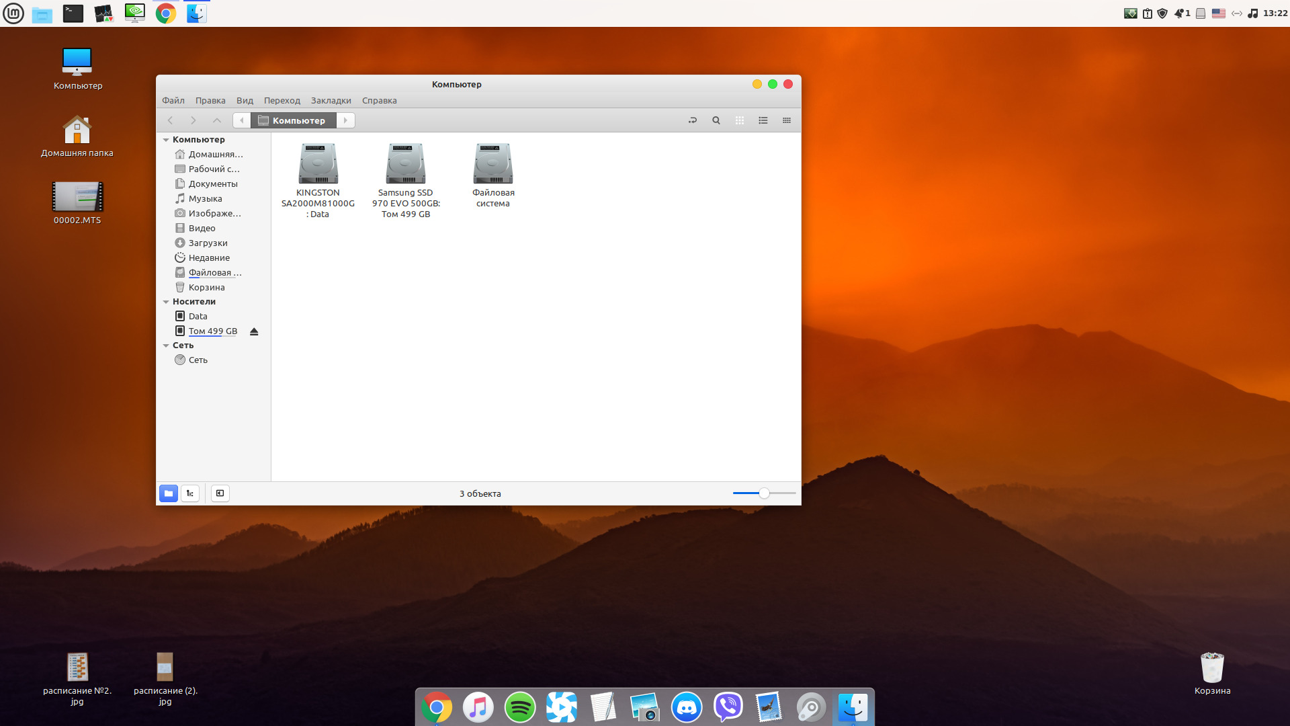Viewport: 1290px width, 726px height.
Task: Show tree view in sidebar
Action: coord(190,493)
